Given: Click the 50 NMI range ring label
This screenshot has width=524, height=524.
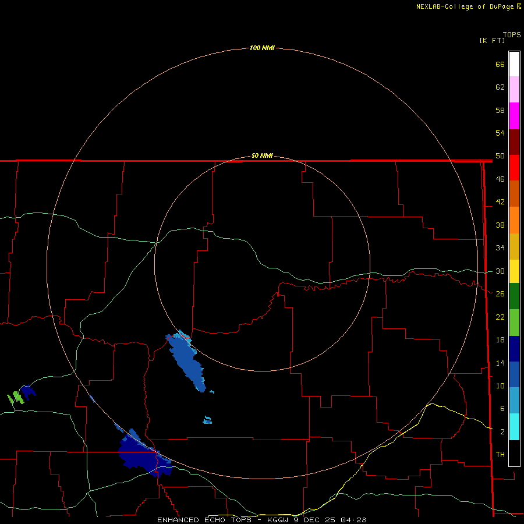Looking at the screenshot, I should (262, 155).
